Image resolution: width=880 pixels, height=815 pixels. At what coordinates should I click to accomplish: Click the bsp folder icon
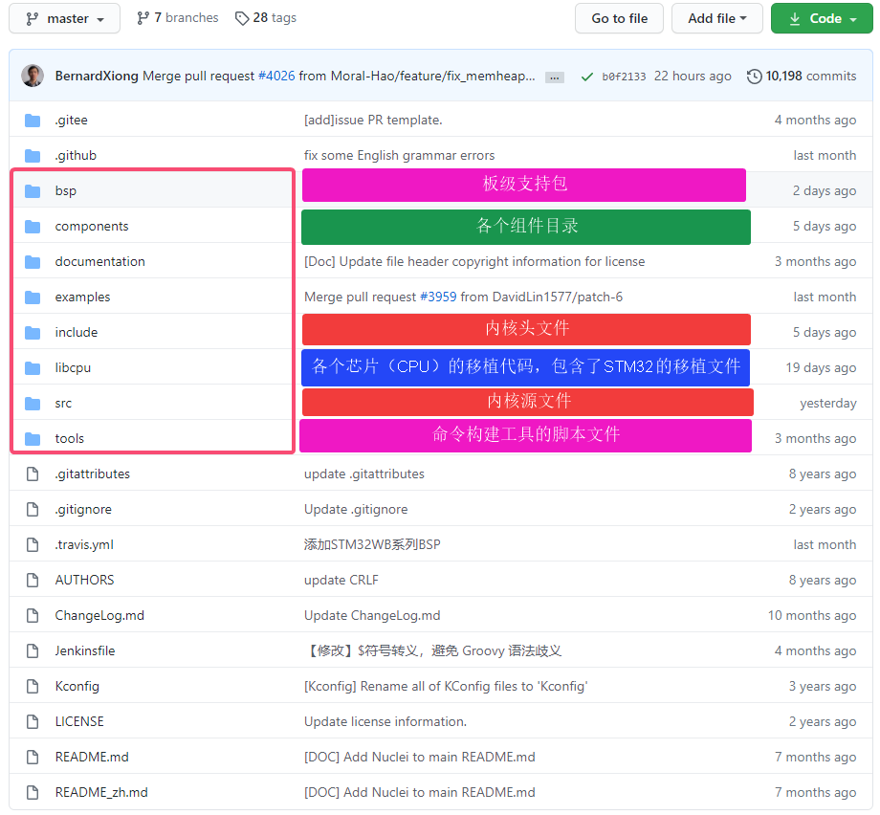(x=33, y=191)
